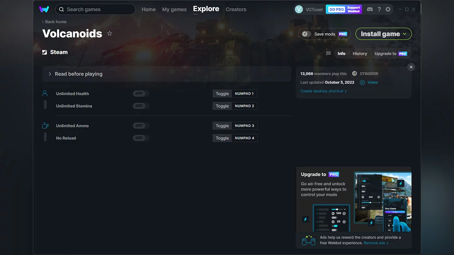Switch to the My games tab
Screen dimensions: 454x255
coord(174,9)
